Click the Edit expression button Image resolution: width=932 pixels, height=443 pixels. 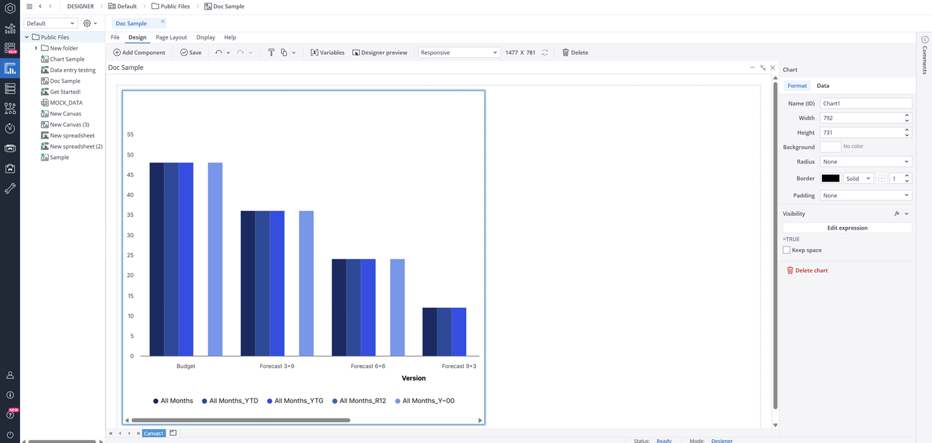[847, 228]
